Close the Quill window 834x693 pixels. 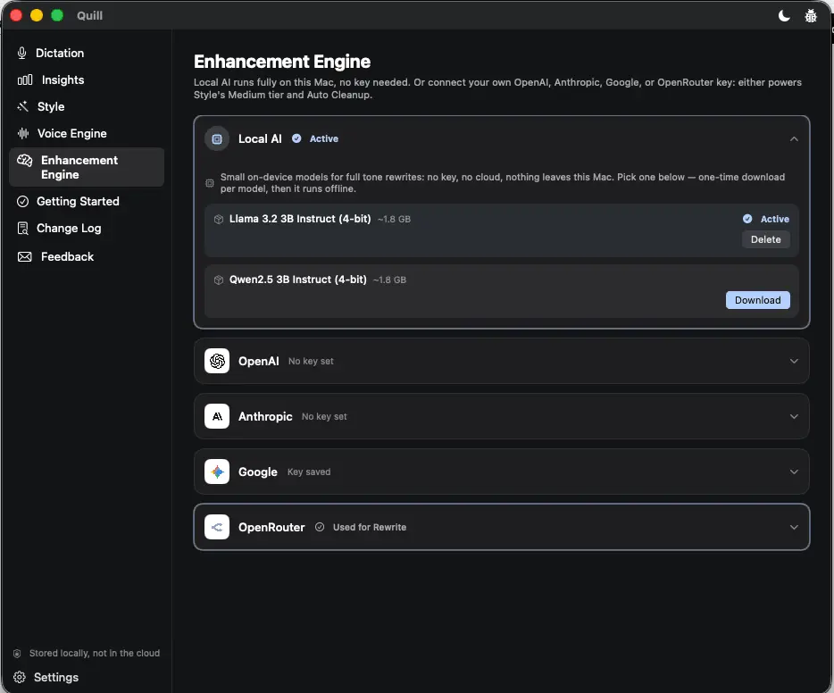(x=16, y=15)
